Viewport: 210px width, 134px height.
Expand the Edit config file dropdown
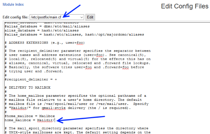pyautogui.click(x=57, y=17)
